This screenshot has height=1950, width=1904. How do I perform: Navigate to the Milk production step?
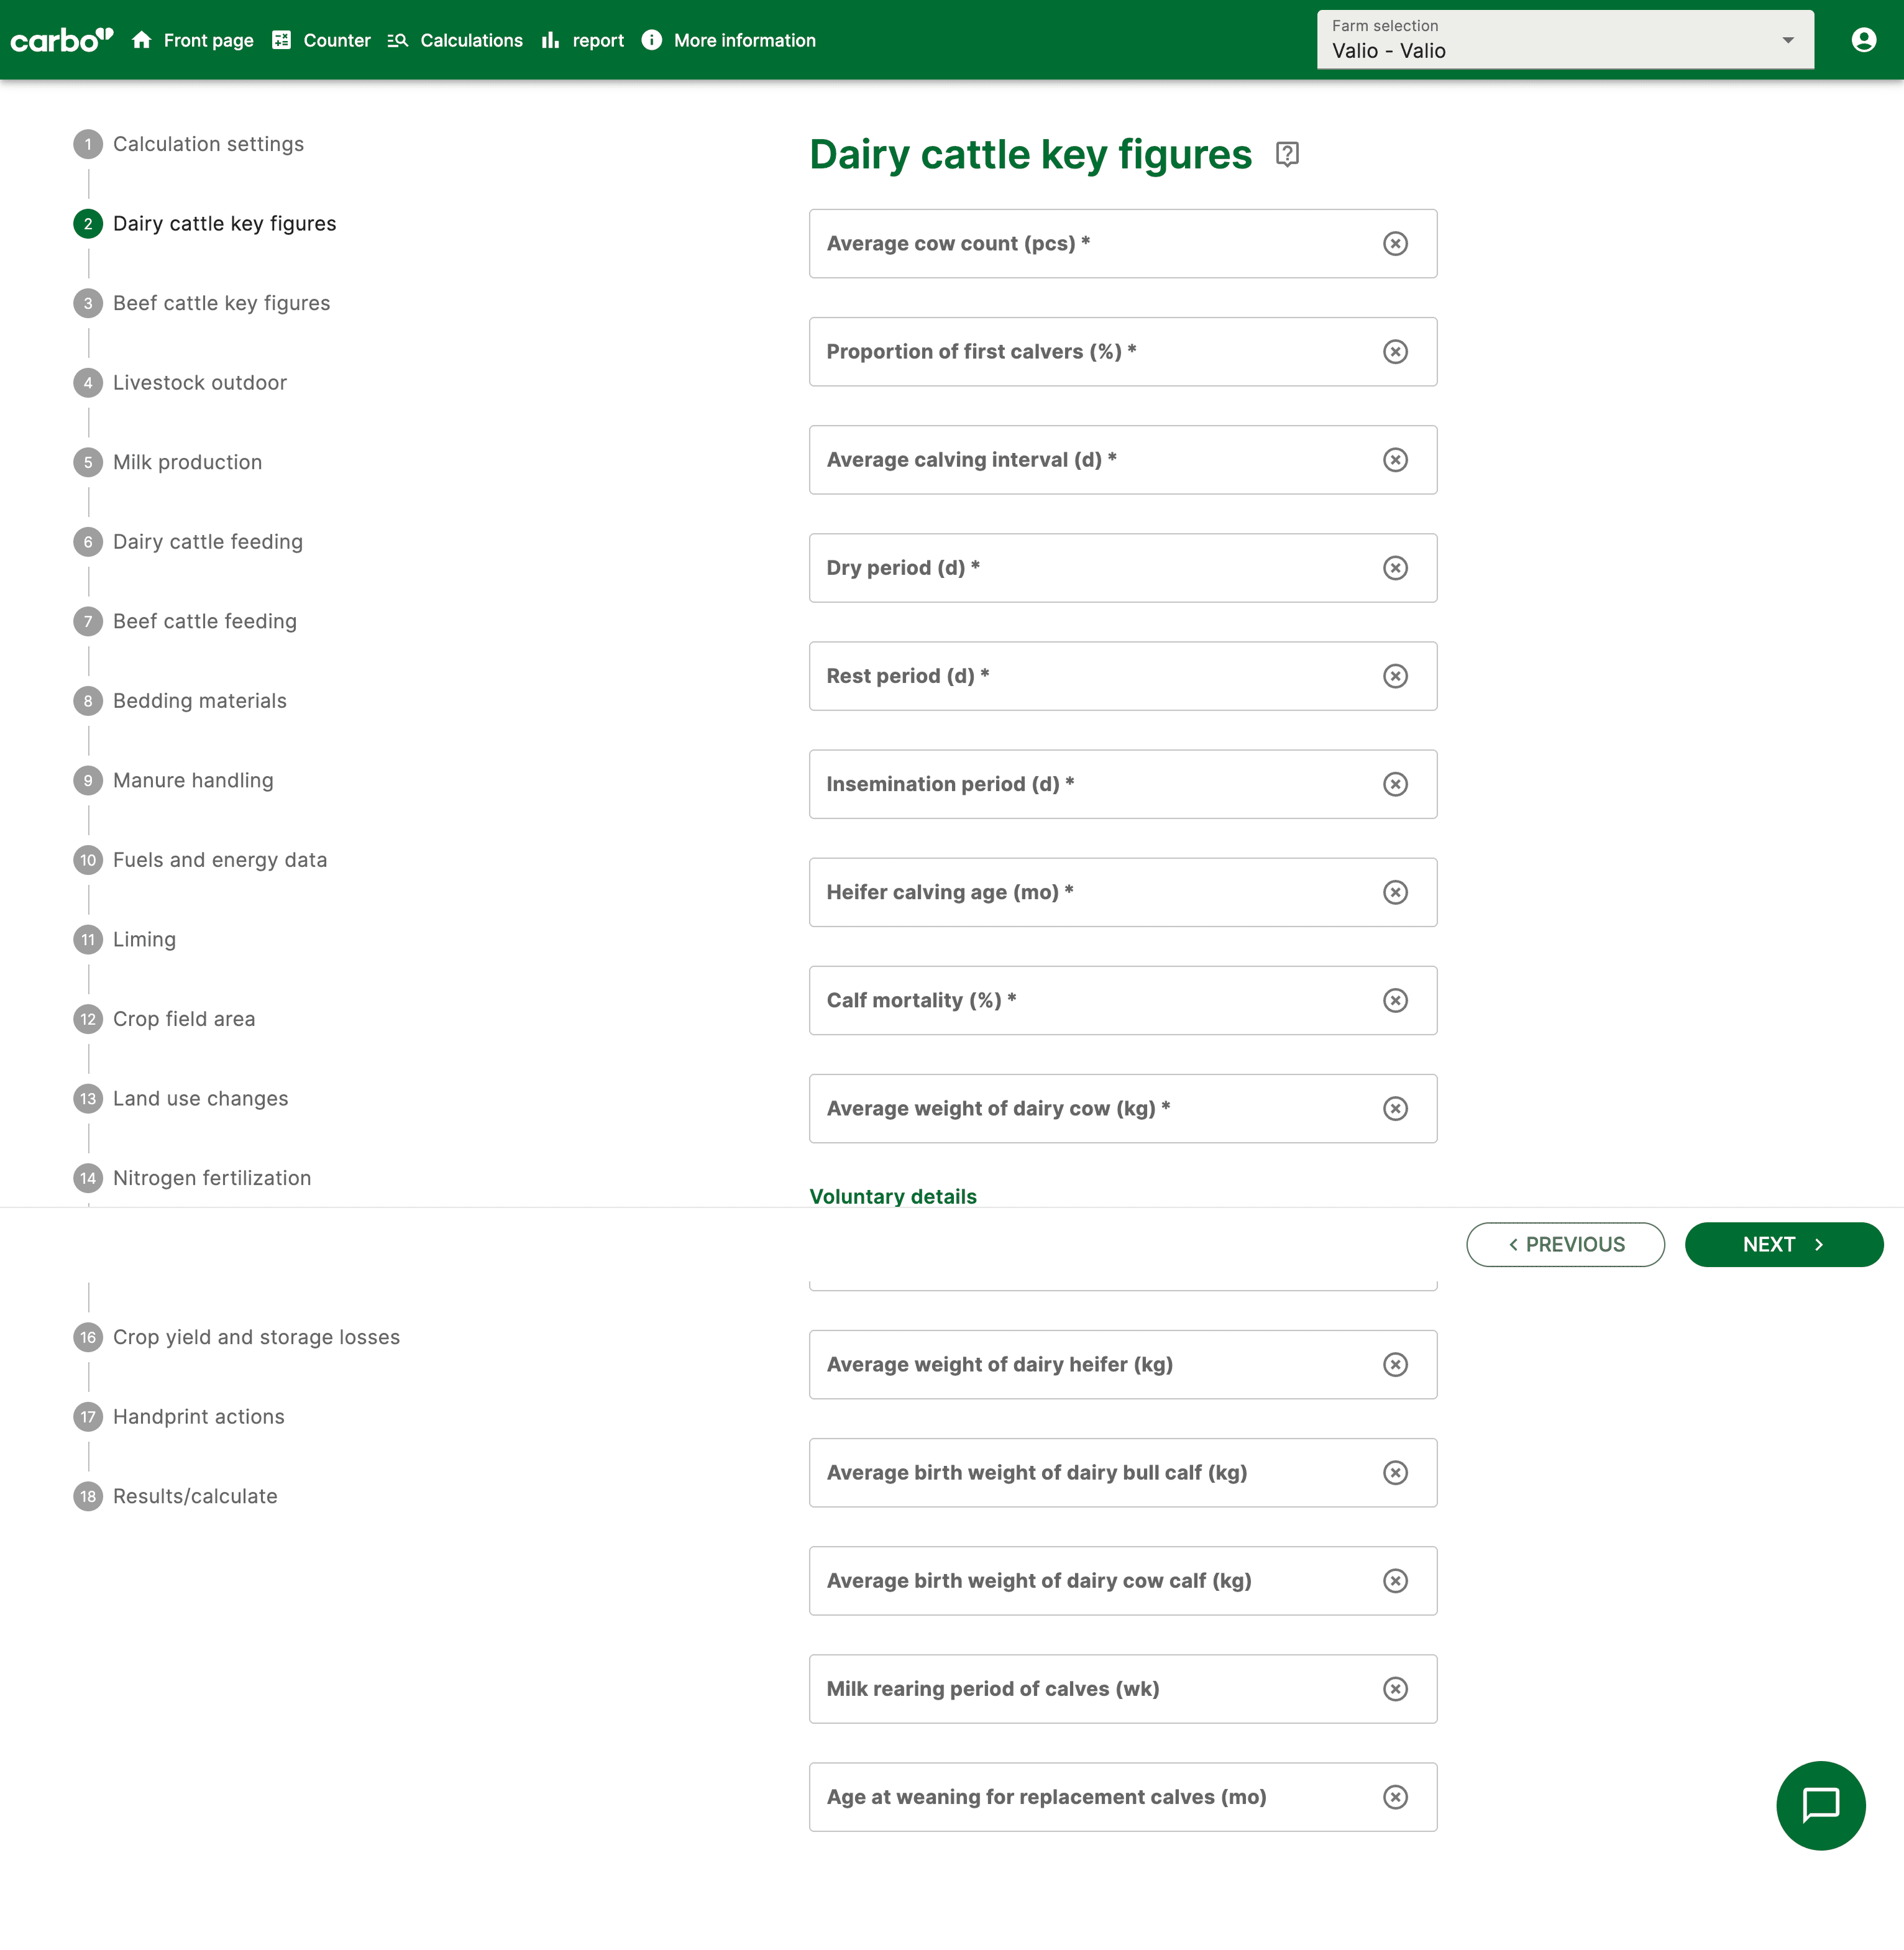click(187, 462)
